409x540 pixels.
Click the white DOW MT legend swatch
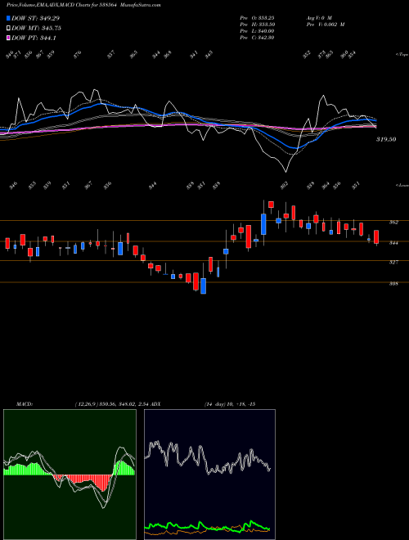click(9, 29)
